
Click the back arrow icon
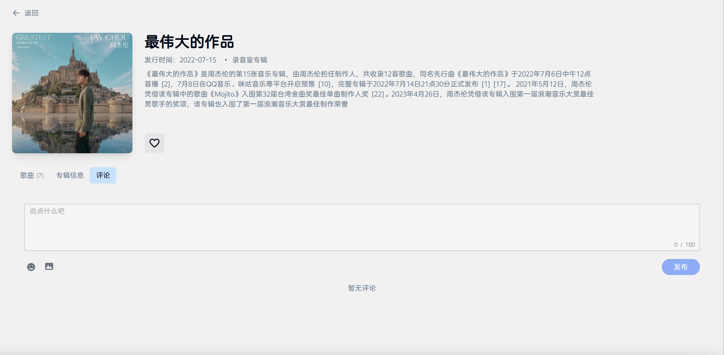tap(16, 13)
